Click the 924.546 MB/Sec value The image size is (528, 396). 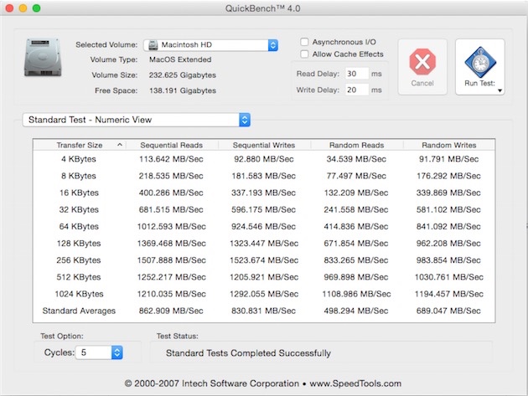(x=264, y=226)
